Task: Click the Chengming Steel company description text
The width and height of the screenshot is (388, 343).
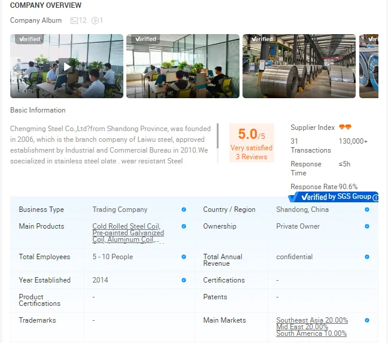Action: point(110,145)
